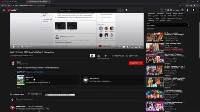Open LEGO Marvel recommended video thumbnail
Screen dimensions: 200x112
[x=155, y=82]
